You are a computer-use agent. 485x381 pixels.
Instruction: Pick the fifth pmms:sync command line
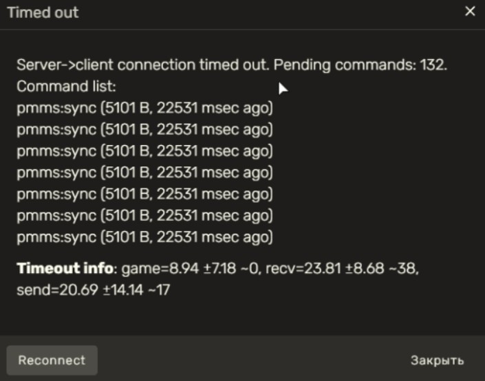pyautogui.click(x=144, y=194)
